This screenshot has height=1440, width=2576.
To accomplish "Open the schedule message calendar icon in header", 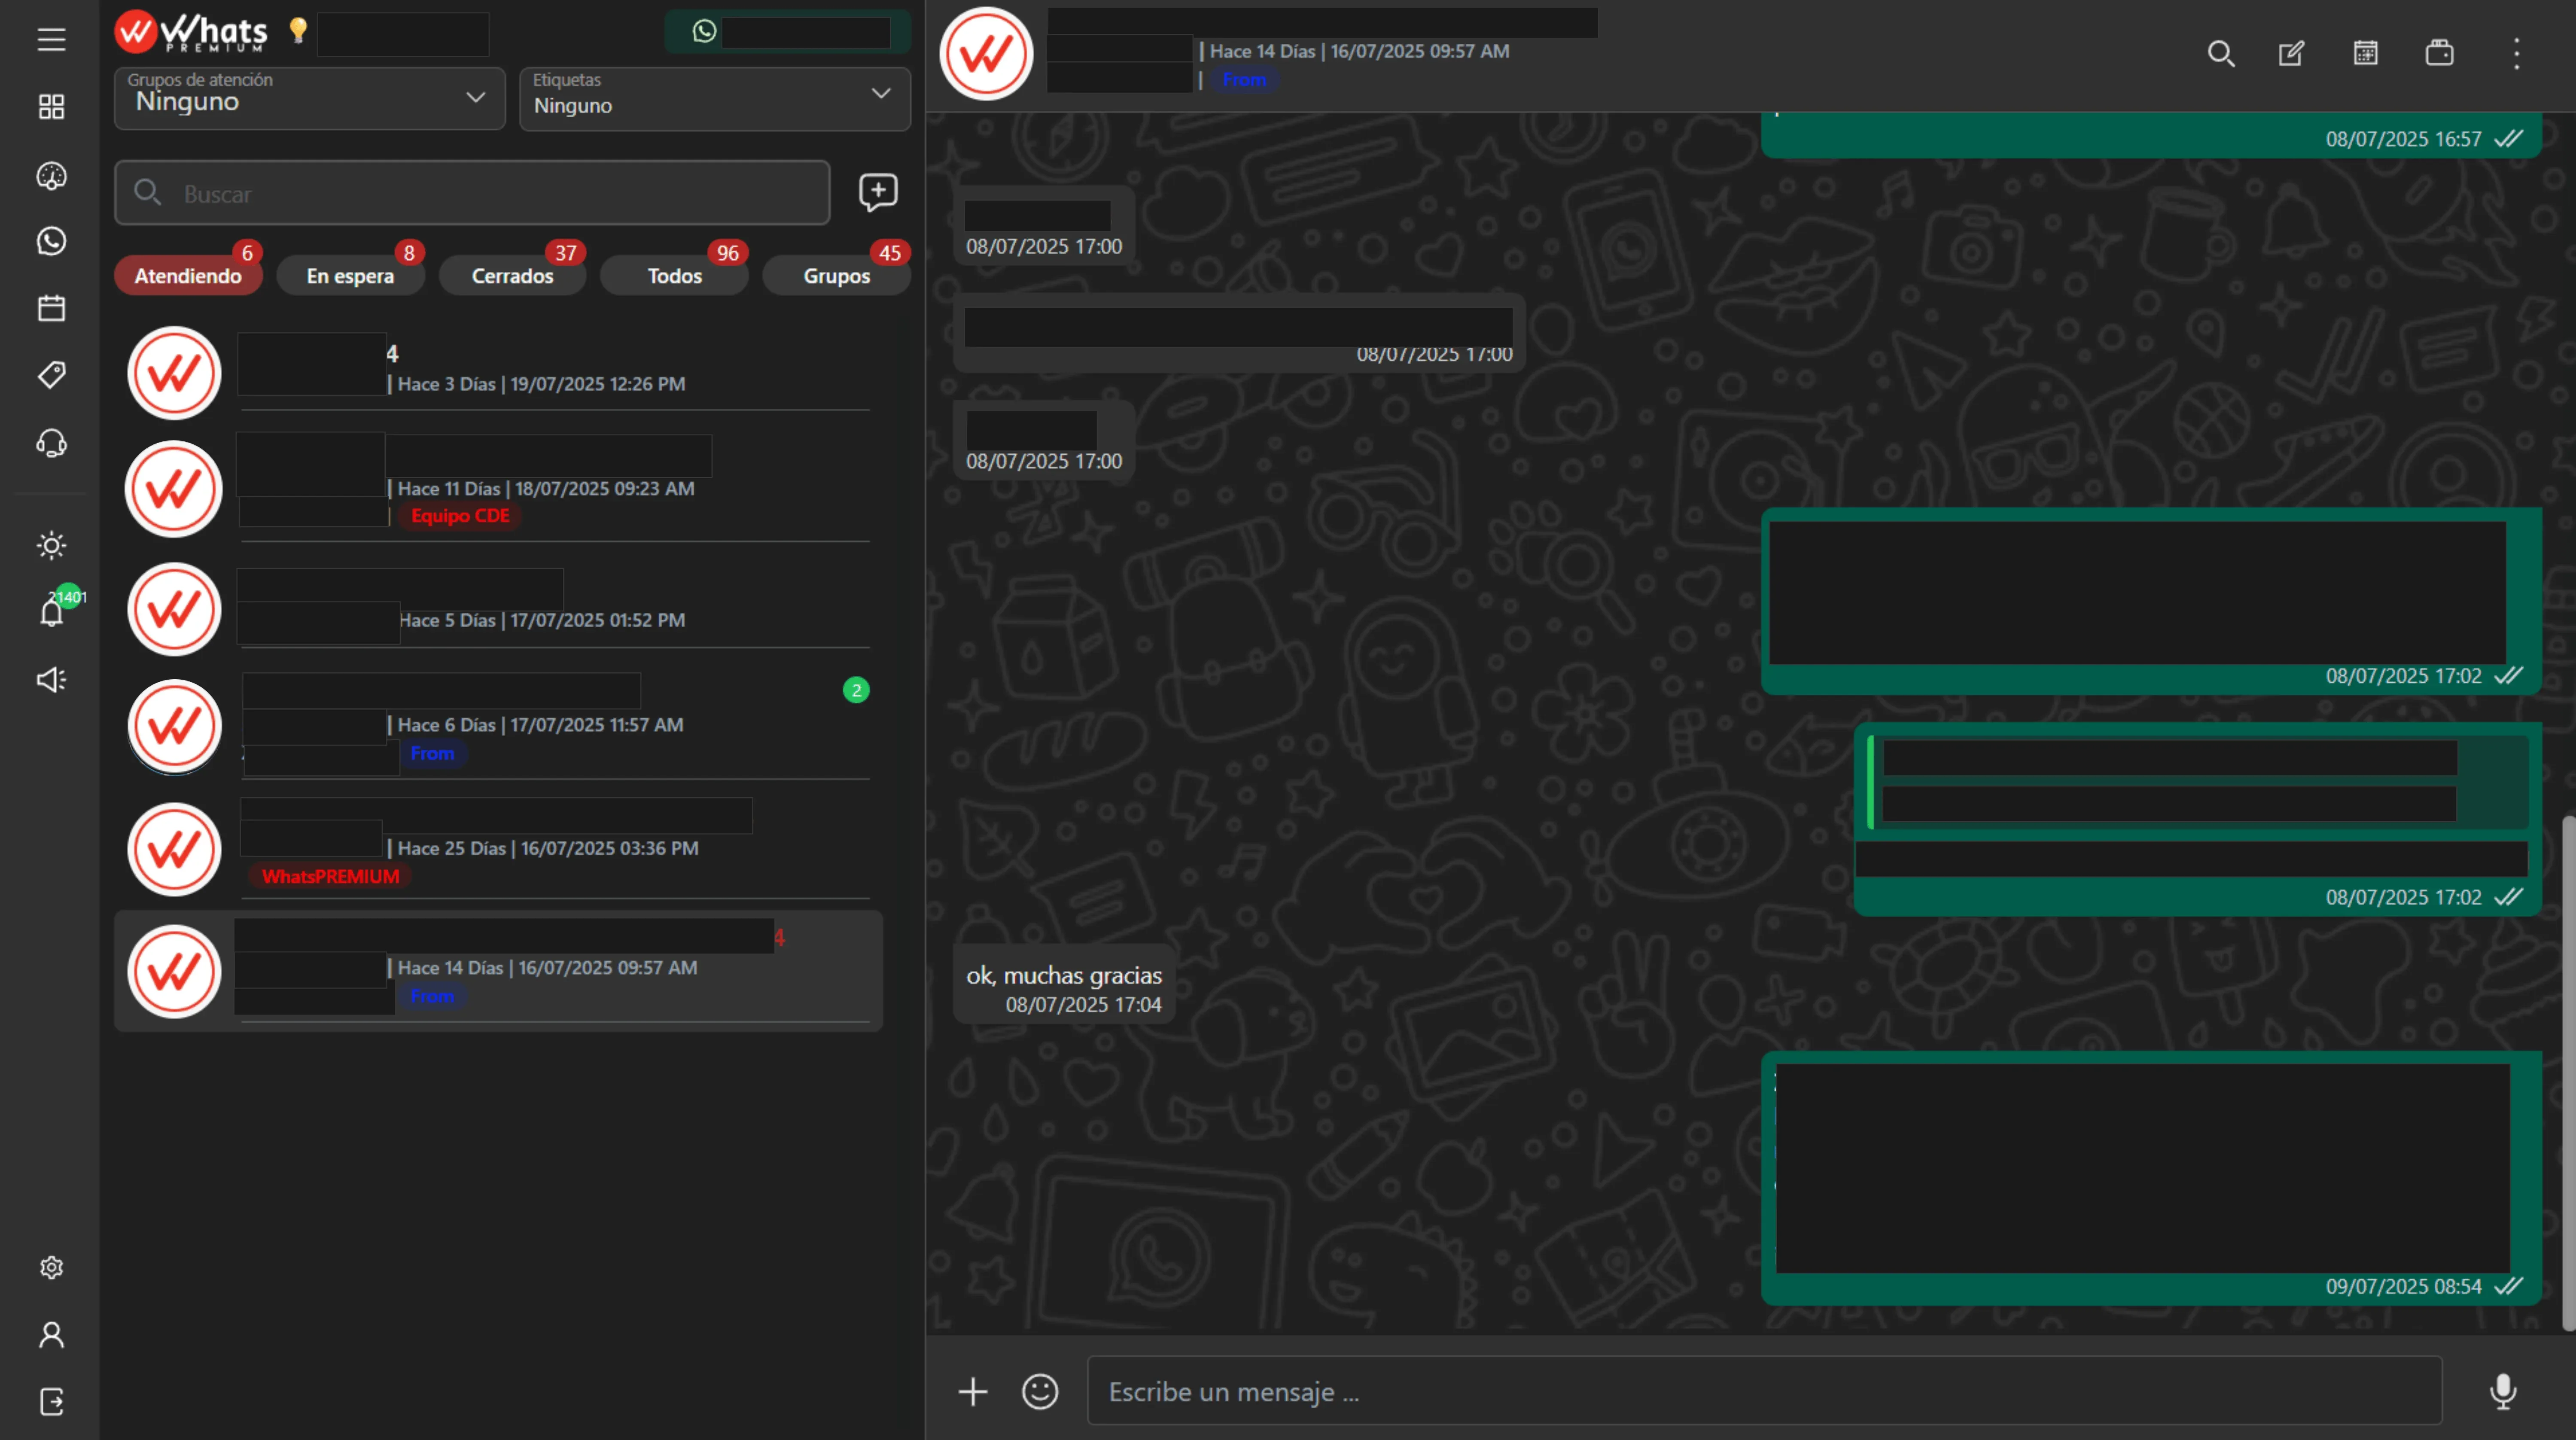I will [x=2365, y=53].
